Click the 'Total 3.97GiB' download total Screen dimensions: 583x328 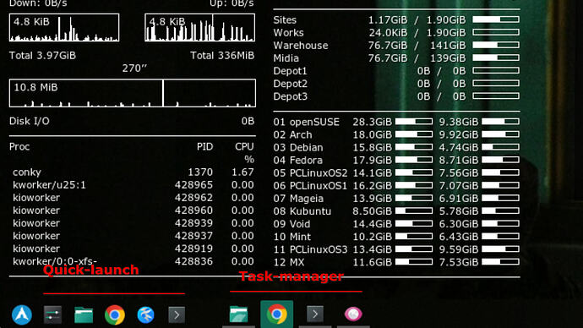click(42, 56)
